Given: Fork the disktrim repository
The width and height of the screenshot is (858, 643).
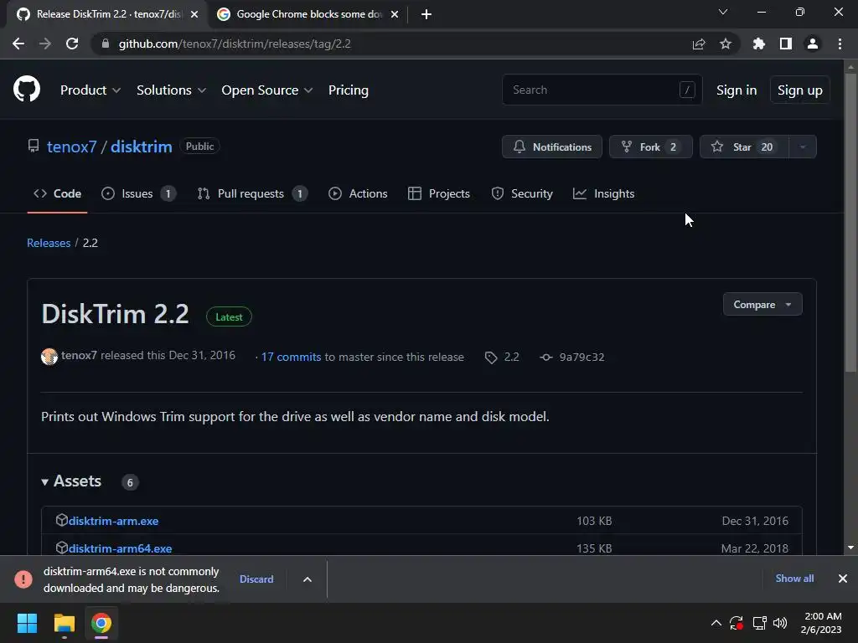Looking at the screenshot, I should [x=650, y=147].
